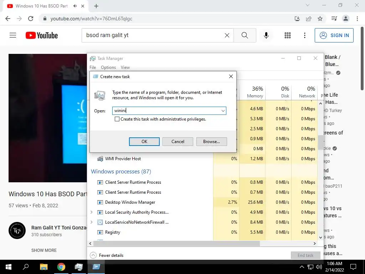Screen dimensions: 365x274
Task: Sort by the Disk column header
Action: pyautogui.click(x=279, y=92)
